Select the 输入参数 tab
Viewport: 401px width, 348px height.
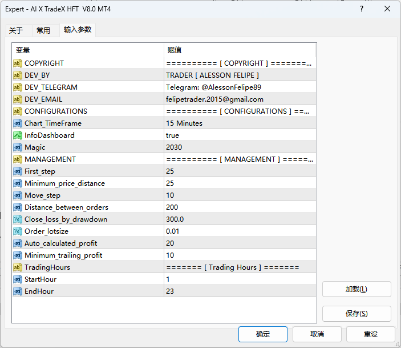[x=77, y=30]
